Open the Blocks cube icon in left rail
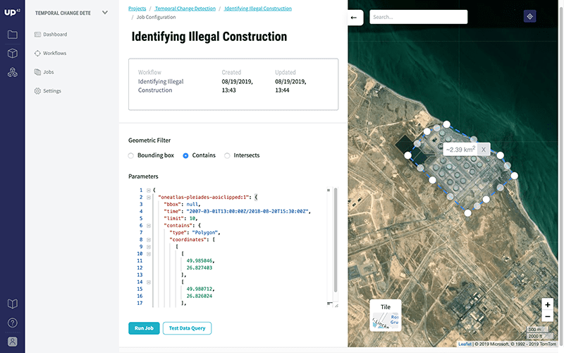Viewport: 564px width, 353px height. [12, 54]
